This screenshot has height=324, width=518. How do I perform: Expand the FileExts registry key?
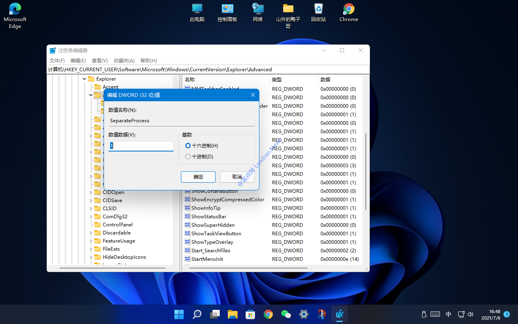coord(91,249)
